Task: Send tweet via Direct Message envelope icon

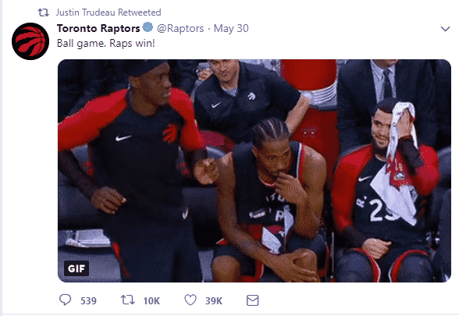Action: tap(252, 300)
